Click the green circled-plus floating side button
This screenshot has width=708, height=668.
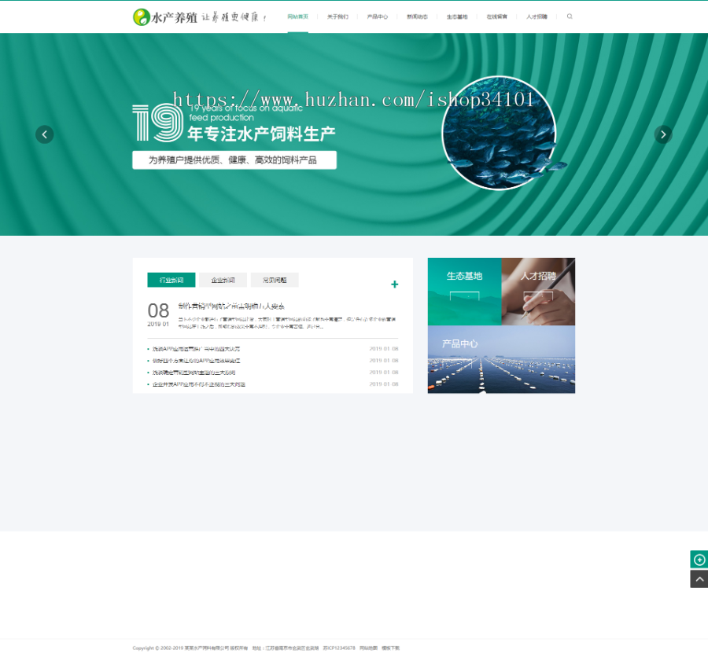699,560
